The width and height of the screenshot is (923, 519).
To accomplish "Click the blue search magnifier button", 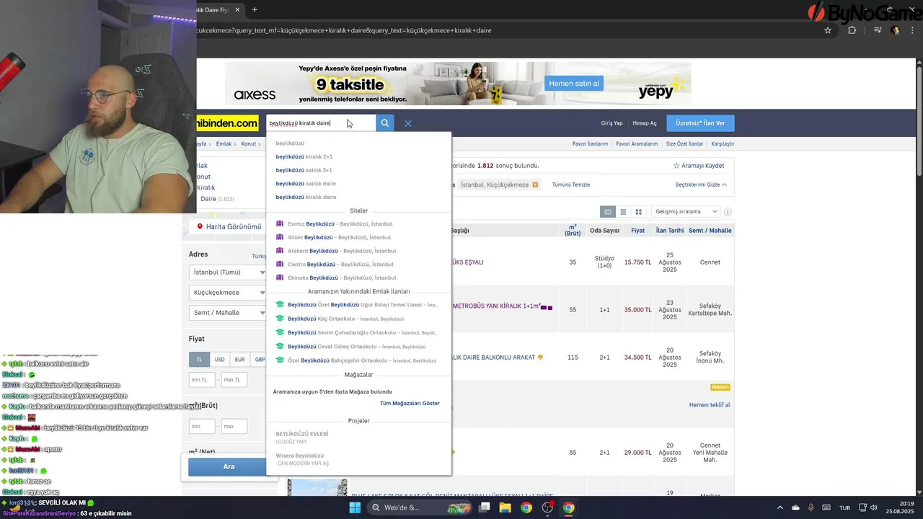I will pos(385,123).
